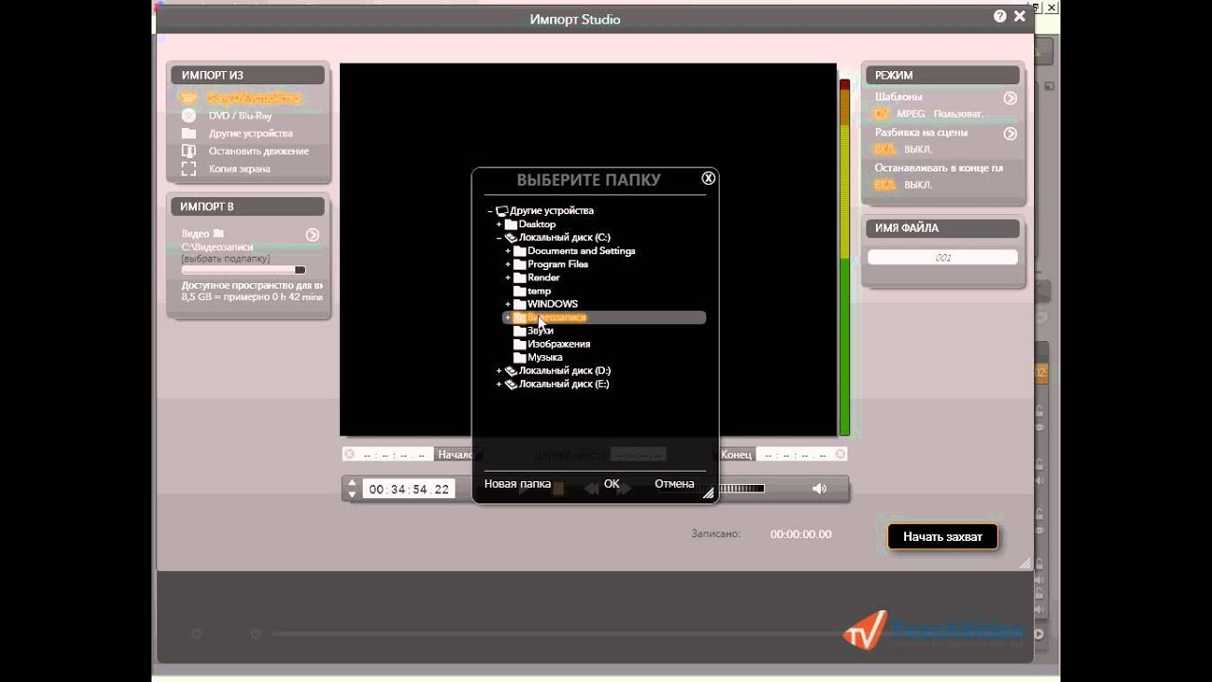Image resolution: width=1212 pixels, height=682 pixels.
Task: Switch preset to DV mode
Action: [x=882, y=114]
